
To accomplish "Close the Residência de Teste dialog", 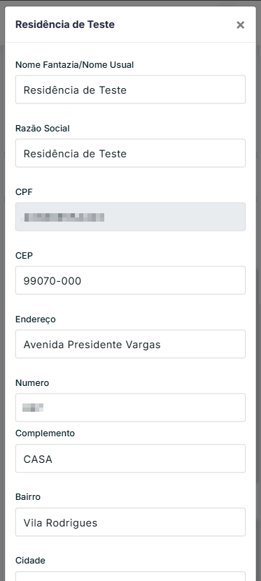I will [x=241, y=25].
